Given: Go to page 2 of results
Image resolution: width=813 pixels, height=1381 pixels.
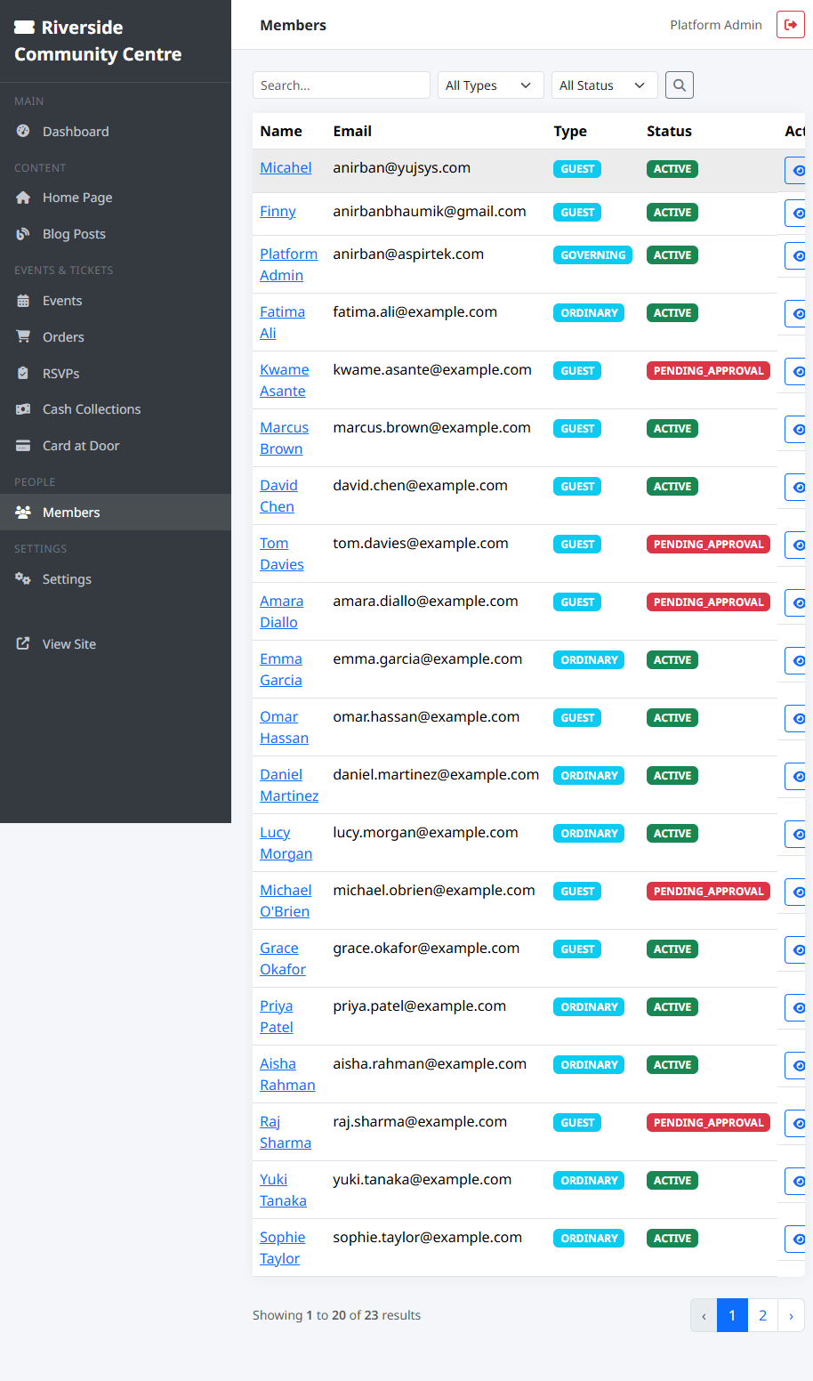Looking at the screenshot, I should [x=762, y=1315].
